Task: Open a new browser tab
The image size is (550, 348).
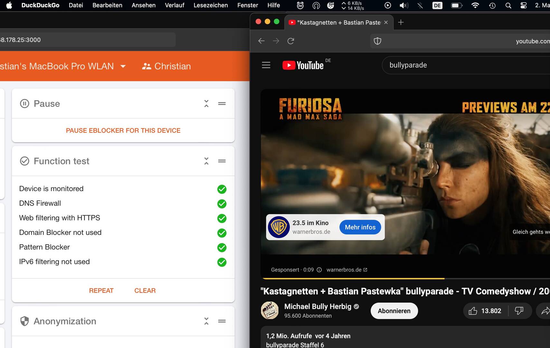Action: coord(401,22)
